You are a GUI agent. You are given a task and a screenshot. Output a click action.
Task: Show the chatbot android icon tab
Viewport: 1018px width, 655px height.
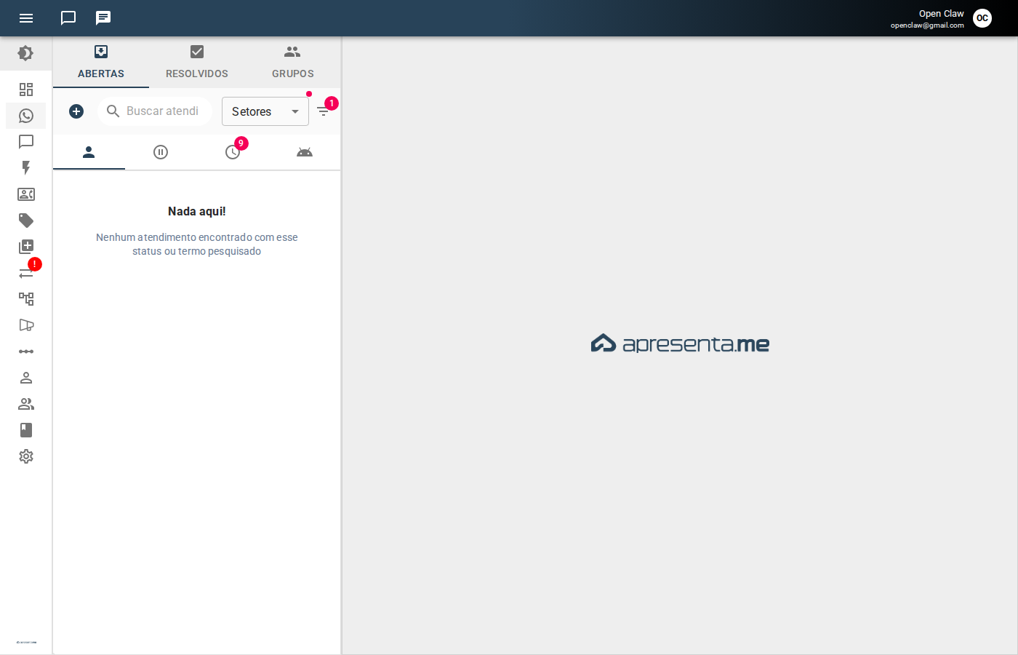click(305, 152)
